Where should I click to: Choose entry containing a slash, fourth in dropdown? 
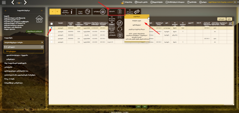137,29
